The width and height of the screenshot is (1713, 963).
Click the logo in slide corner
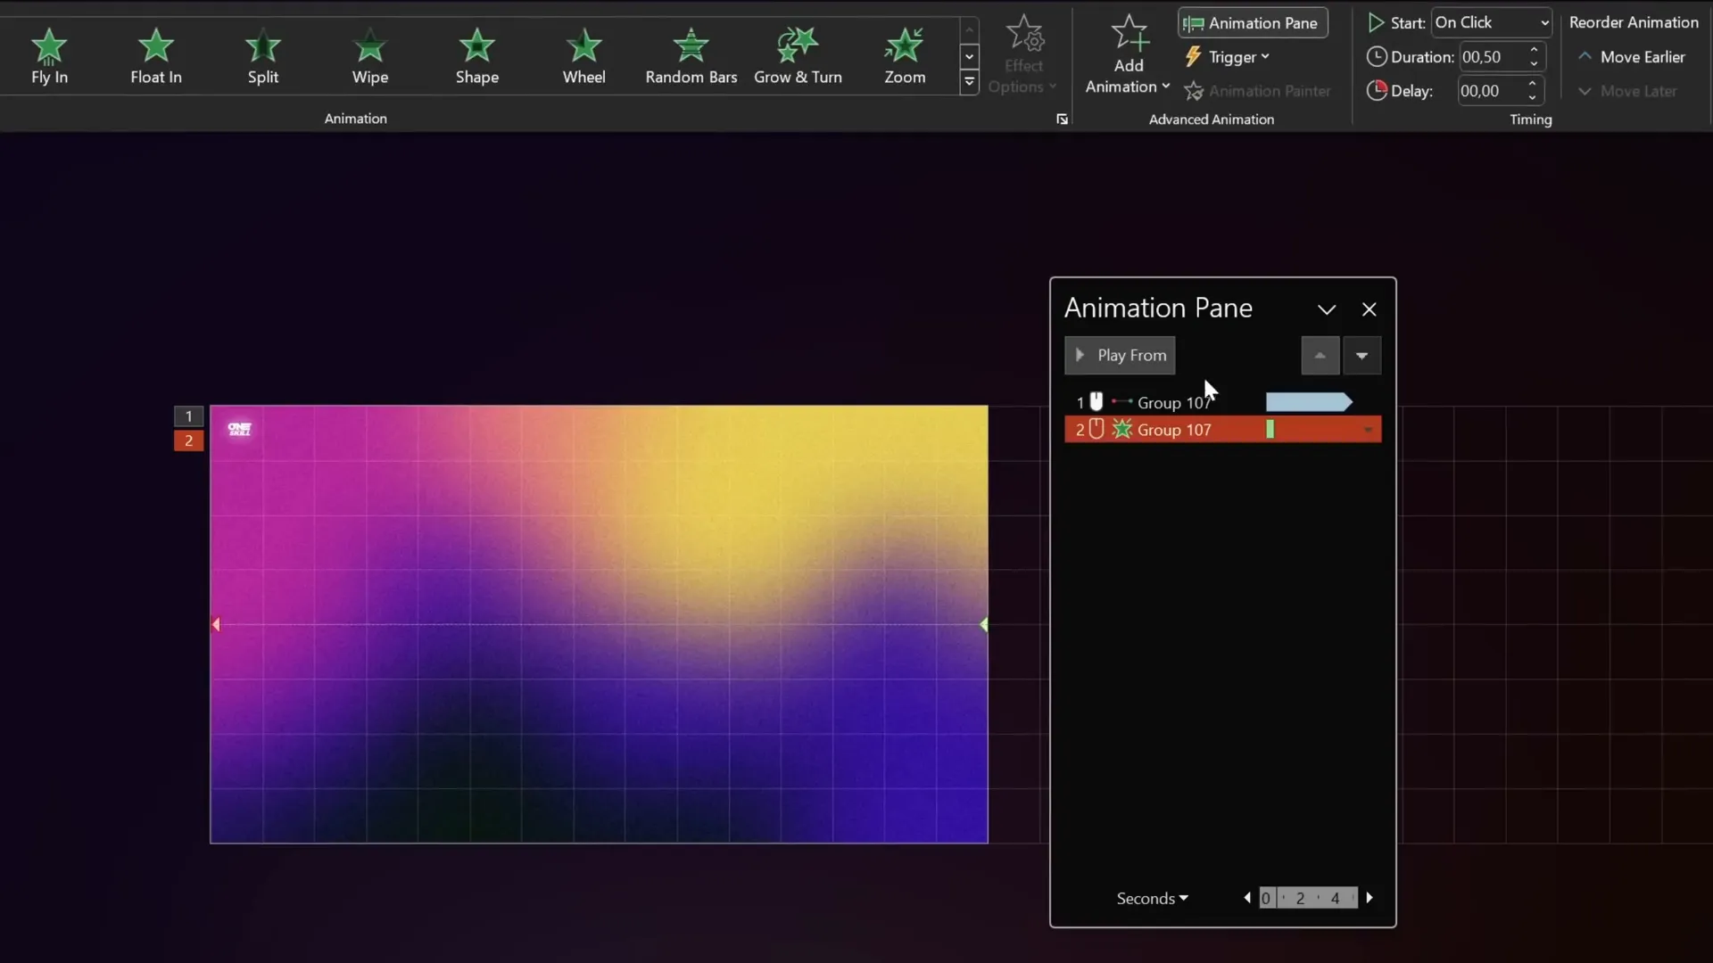239,429
